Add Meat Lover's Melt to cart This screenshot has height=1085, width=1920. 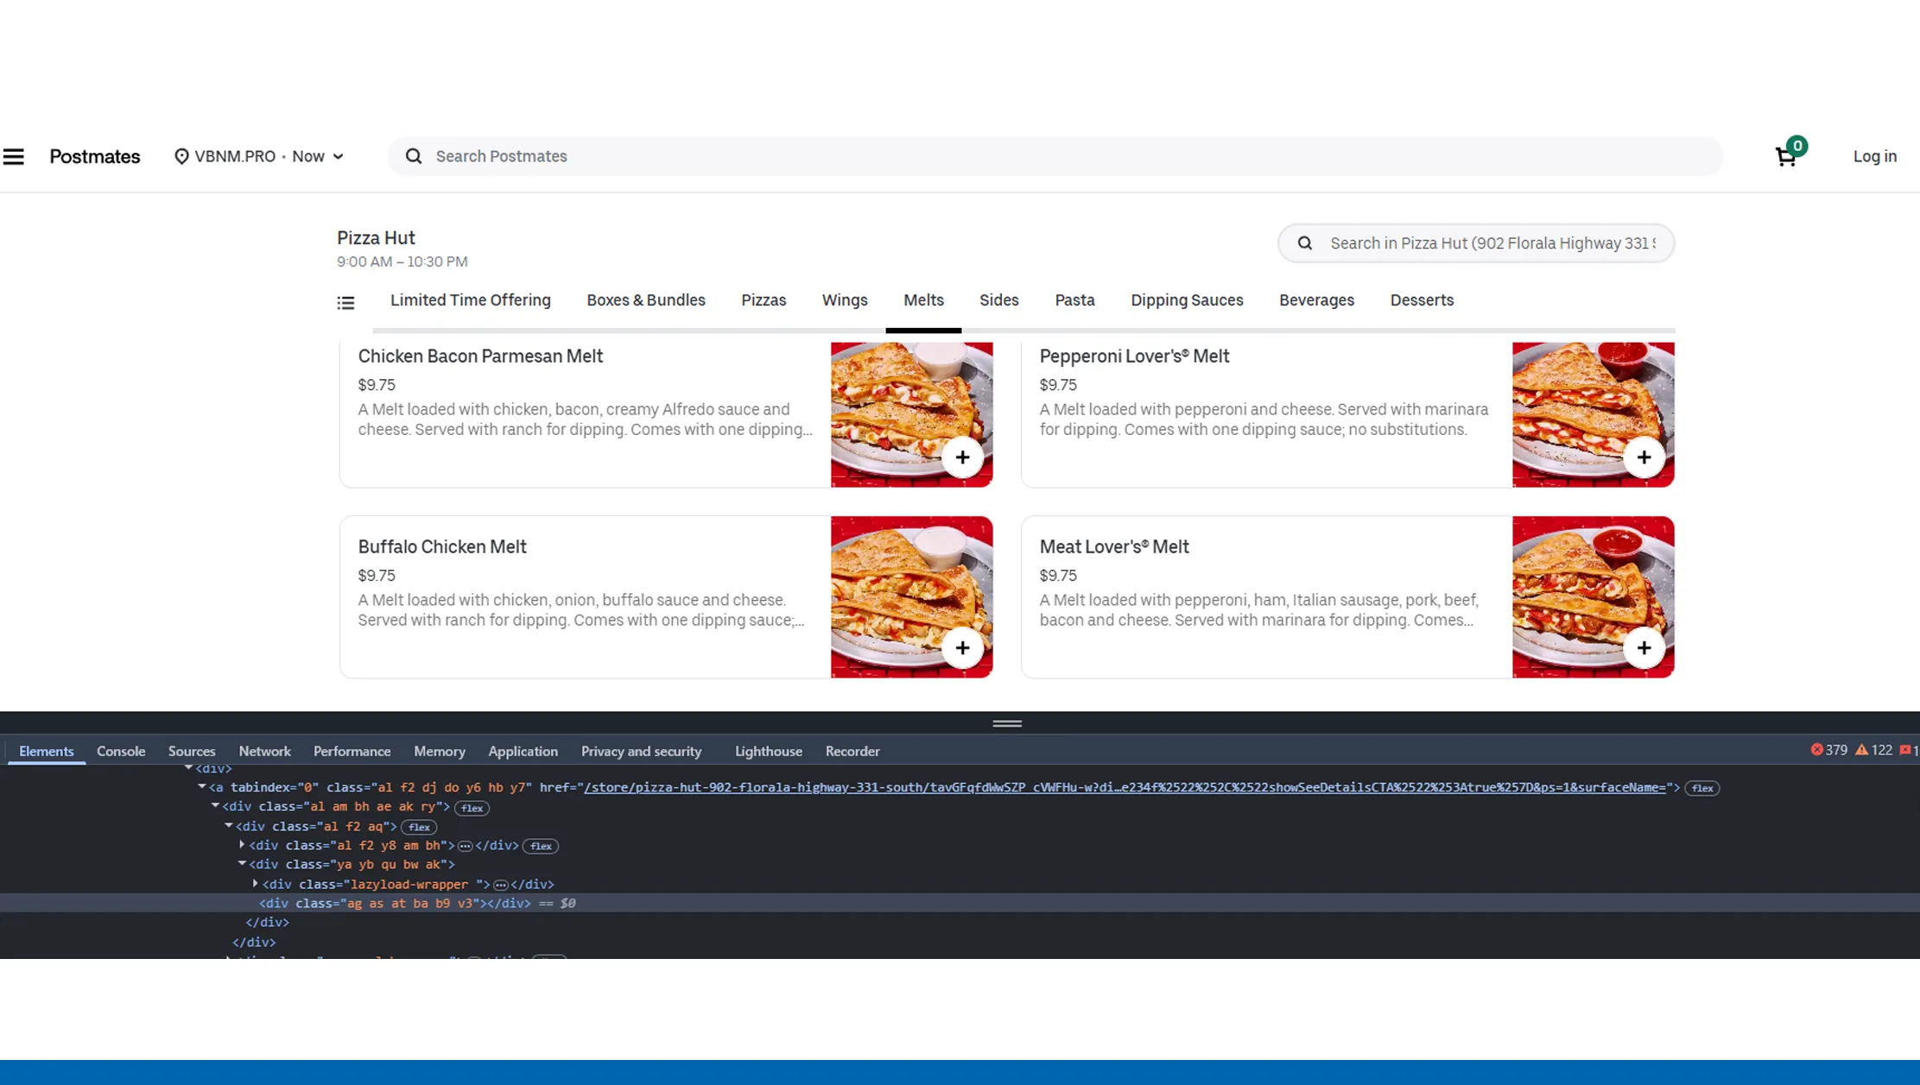coord(1644,647)
